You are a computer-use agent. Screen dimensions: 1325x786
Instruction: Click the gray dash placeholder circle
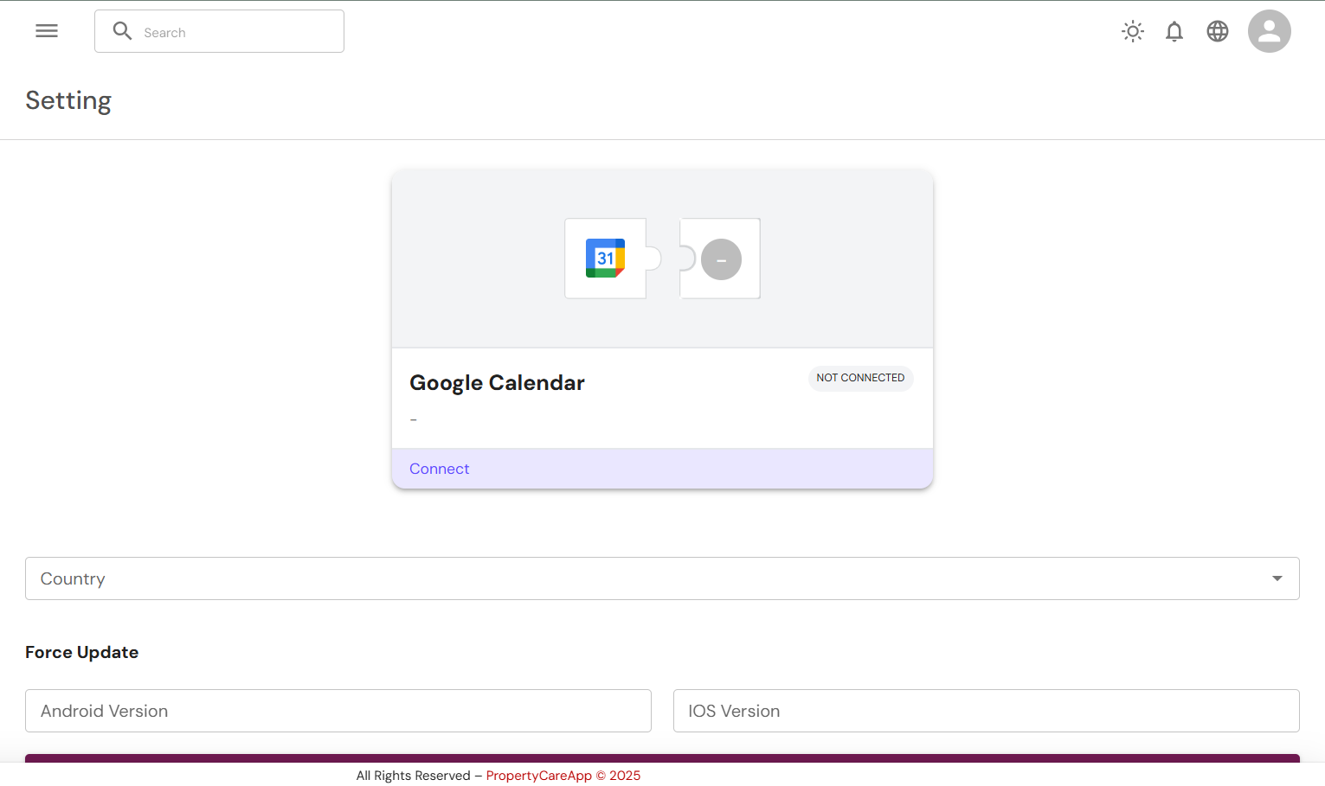pyautogui.click(x=721, y=259)
